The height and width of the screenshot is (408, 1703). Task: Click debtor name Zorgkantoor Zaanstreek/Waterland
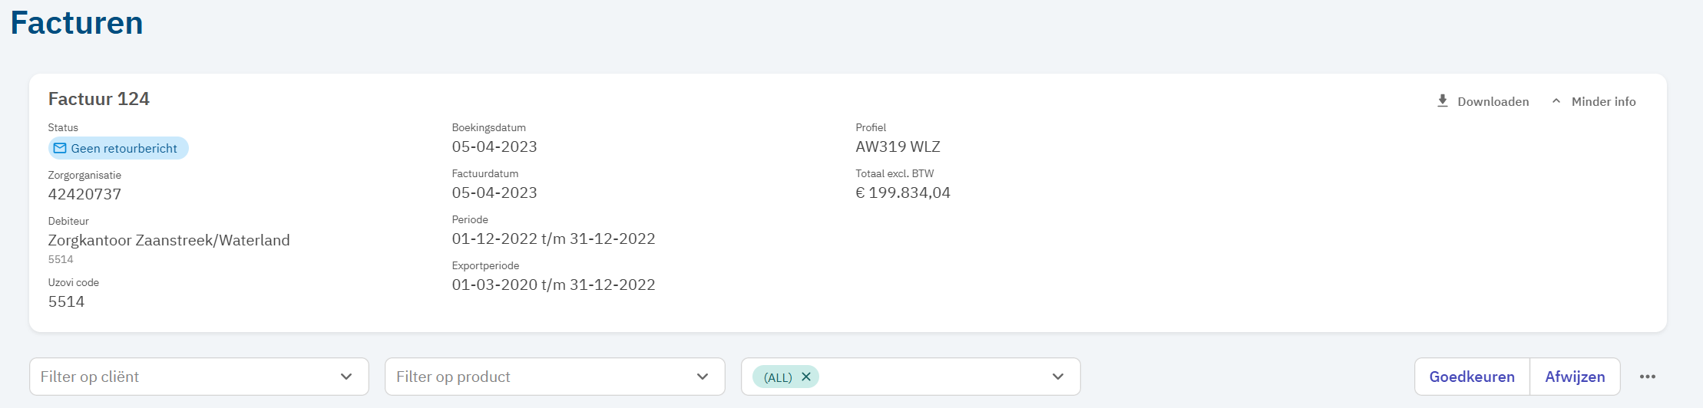pos(169,240)
